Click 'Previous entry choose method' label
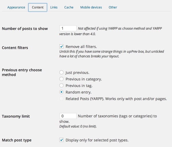 [22, 72]
